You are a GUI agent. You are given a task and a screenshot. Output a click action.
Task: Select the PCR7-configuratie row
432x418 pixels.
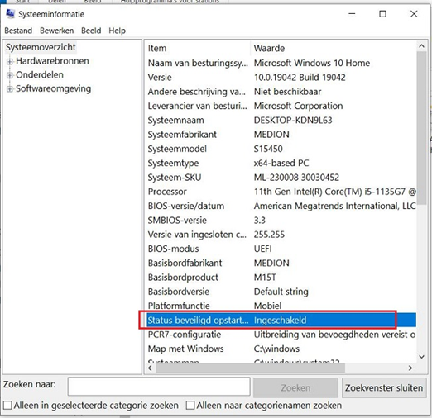point(281,335)
